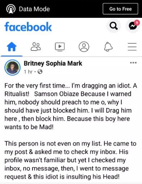
Task: Click the facebook logo
Action: (x=28, y=27)
